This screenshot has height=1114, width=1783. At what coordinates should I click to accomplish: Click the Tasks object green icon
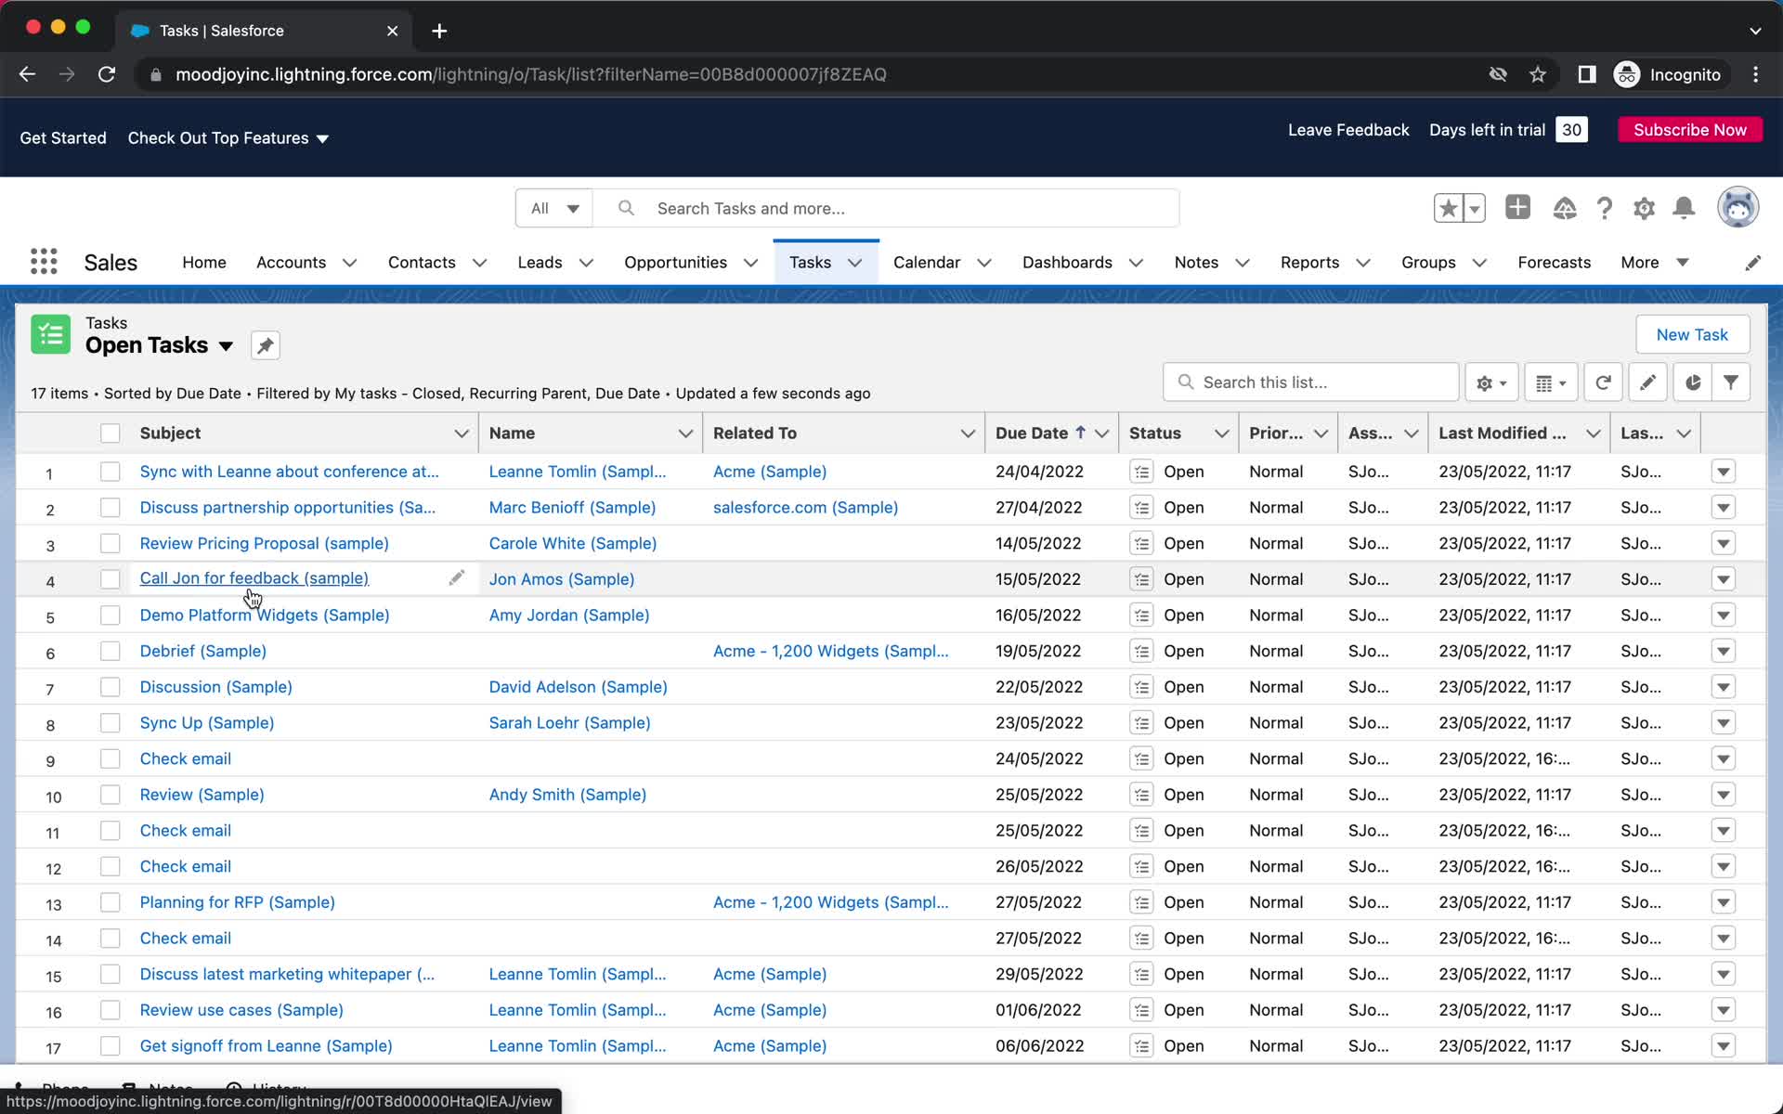tap(50, 334)
